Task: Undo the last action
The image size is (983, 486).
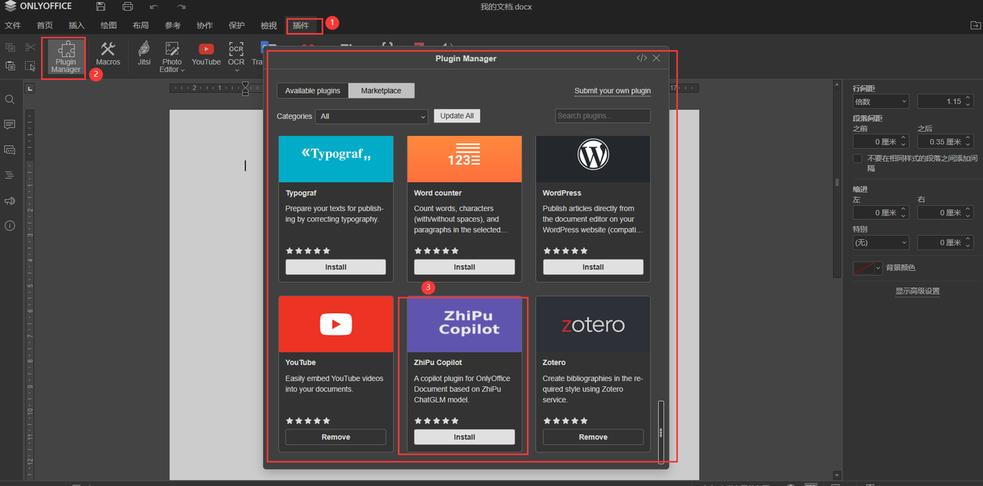Action: pos(154,7)
